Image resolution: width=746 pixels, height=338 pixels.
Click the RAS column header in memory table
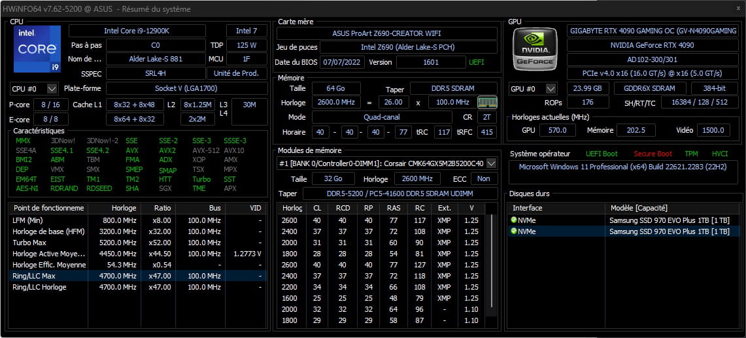click(393, 208)
